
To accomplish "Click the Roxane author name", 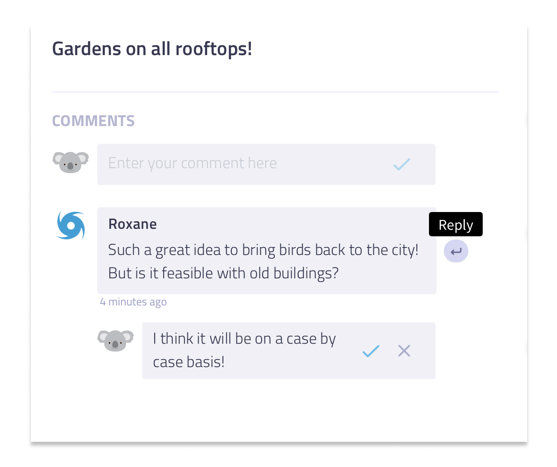I will [132, 224].
